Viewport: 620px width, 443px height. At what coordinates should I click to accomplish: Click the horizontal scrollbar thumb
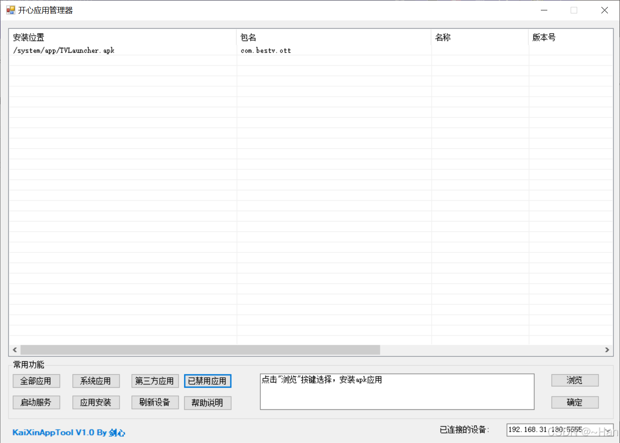coord(200,350)
